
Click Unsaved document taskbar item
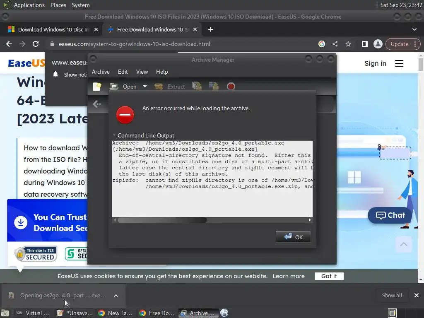point(75,313)
